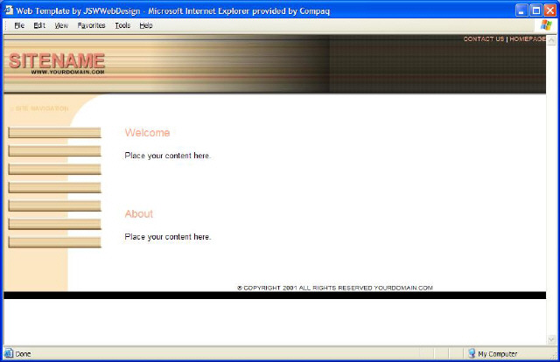Open the Favorites menu
This screenshot has height=362, width=560.
tap(91, 25)
